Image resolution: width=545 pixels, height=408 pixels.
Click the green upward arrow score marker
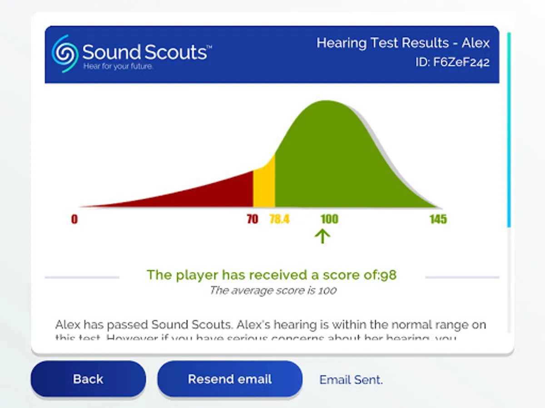coord(322,236)
